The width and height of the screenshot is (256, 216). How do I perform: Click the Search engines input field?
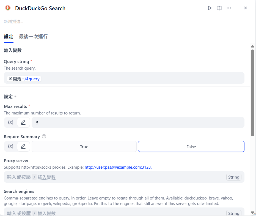[124, 212]
